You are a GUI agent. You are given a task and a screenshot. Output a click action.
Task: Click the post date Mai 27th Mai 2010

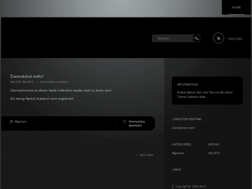coord(22,82)
